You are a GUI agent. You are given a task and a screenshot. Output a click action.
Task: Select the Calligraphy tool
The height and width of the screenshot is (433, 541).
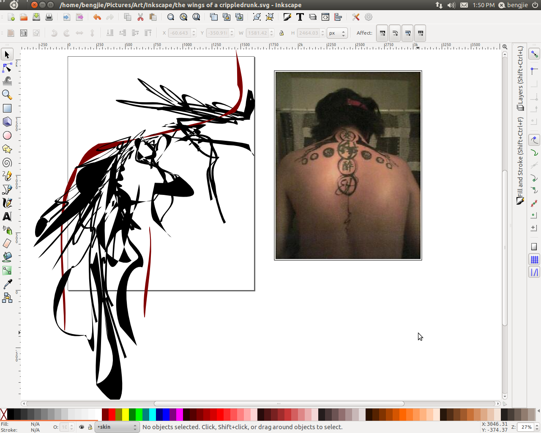(7, 203)
